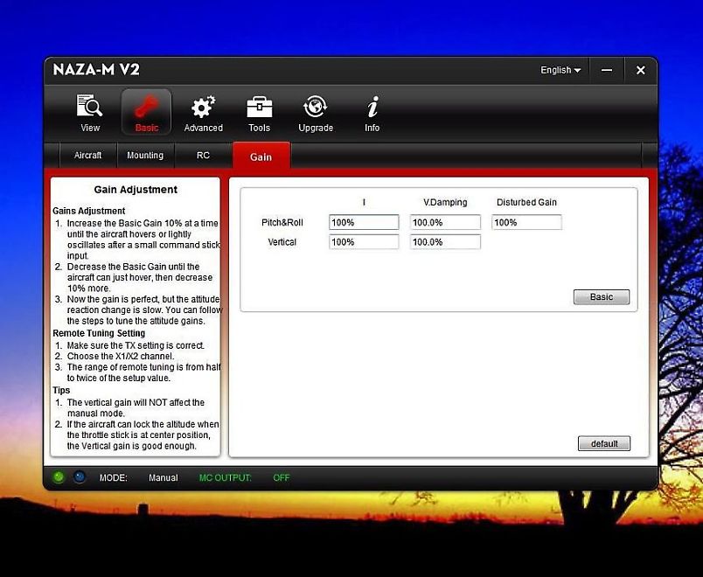The image size is (703, 577).
Task: Minimize the NAZA-M V2 window
Action: point(607,71)
